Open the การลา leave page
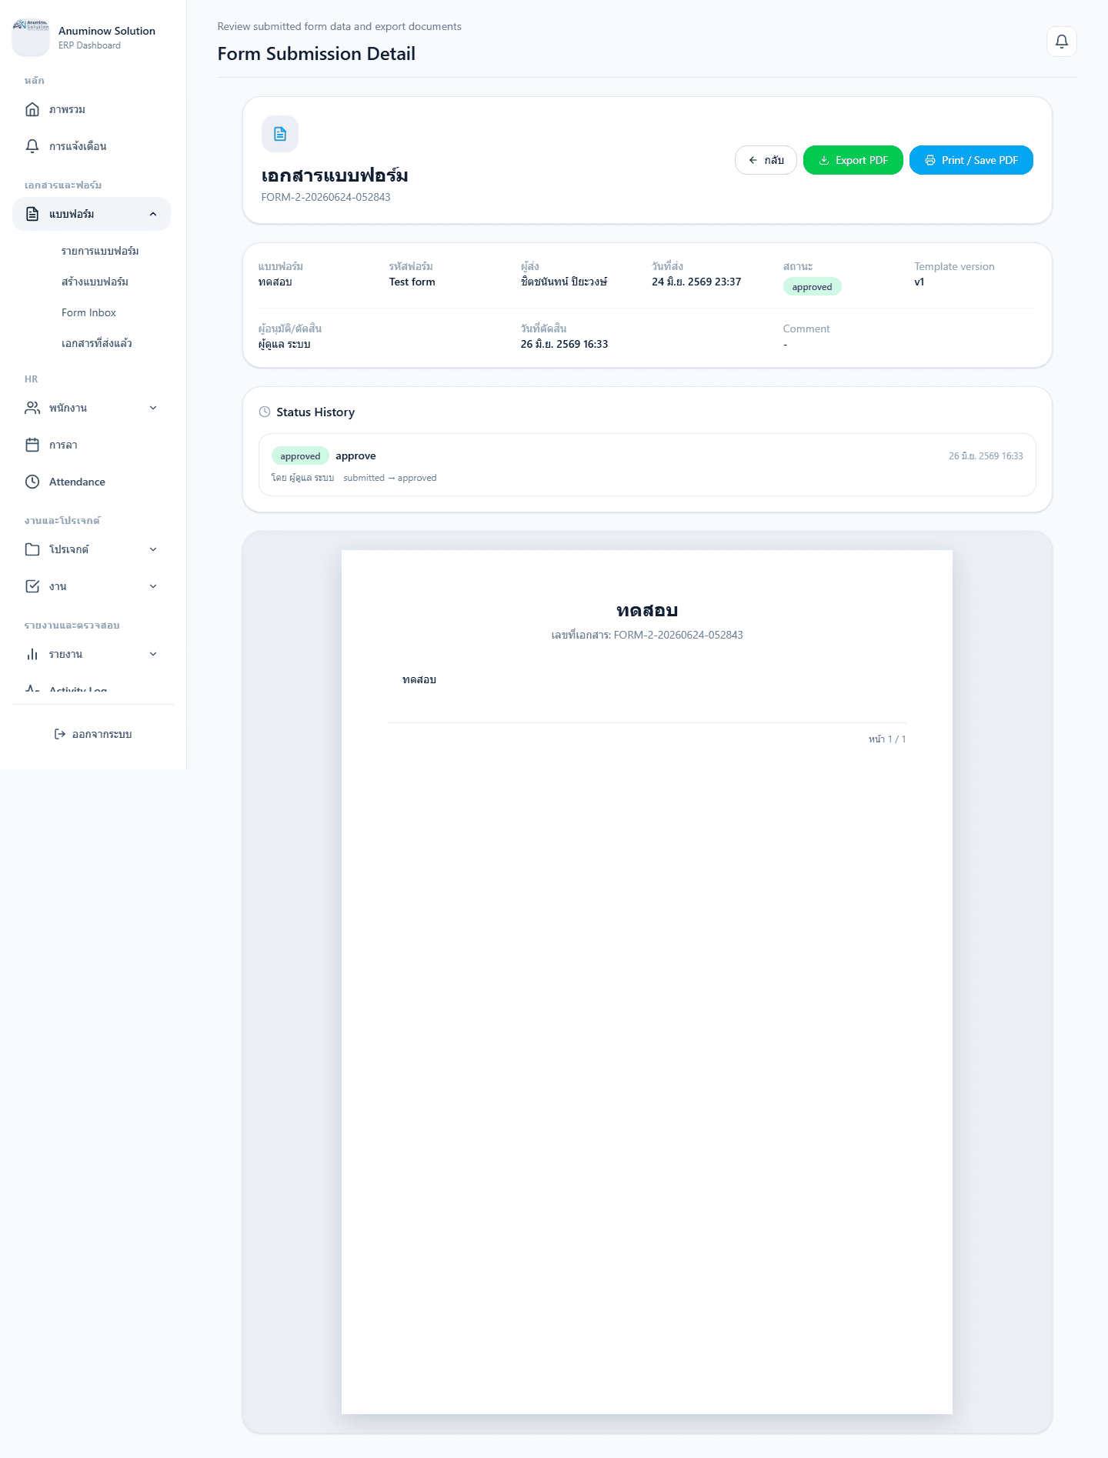Viewport: 1108px width, 1458px height. coord(92,445)
